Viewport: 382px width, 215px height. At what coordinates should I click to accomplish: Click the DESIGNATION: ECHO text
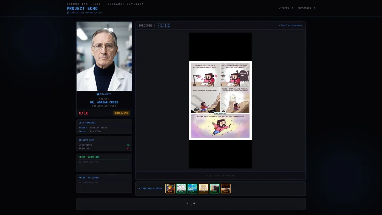[104, 106]
